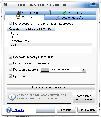Image resolution: width=101 pixels, height=117 pixels.
Task: Open the Светло-серый color dropdown arrow
Action: [84, 70]
